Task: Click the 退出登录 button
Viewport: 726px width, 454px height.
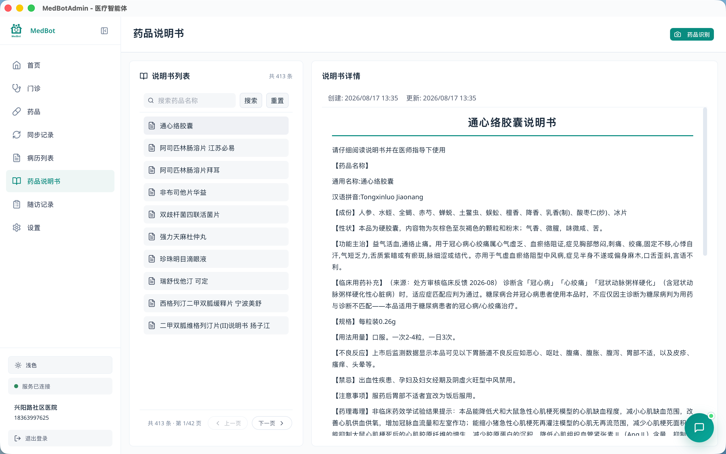Action: coord(60,438)
